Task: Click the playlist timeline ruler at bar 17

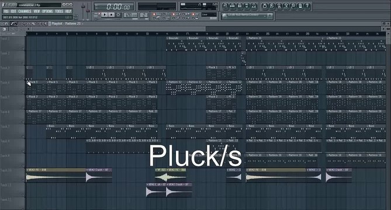Action: pos(187,34)
